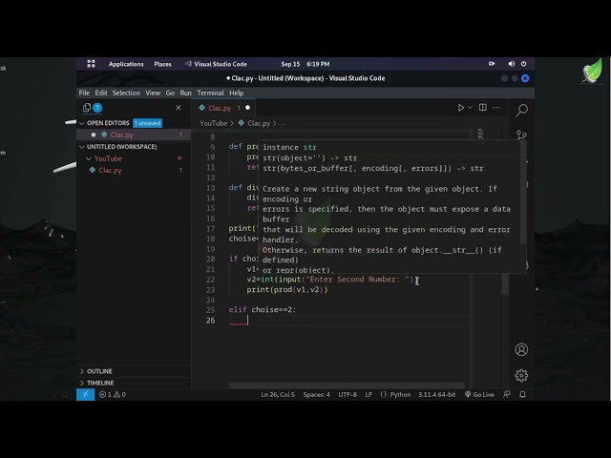
Task: Open the Terminal menu
Action: (210, 93)
